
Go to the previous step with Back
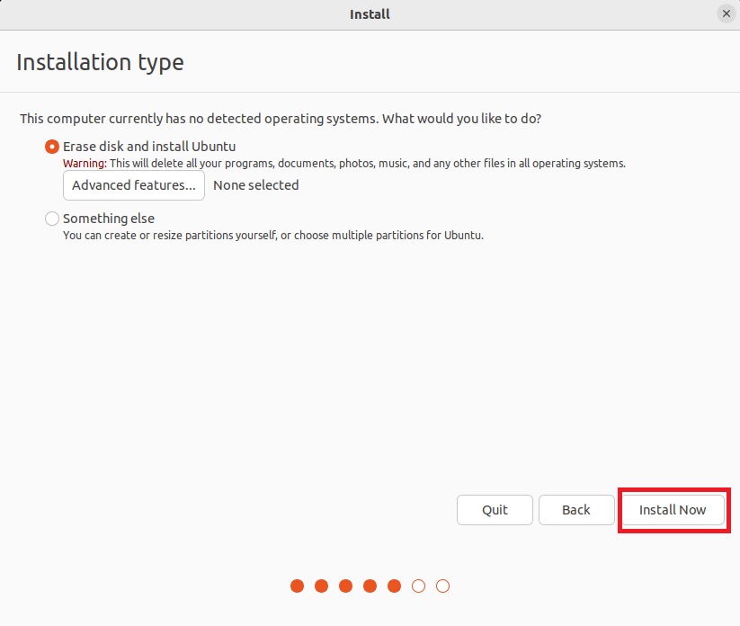575,510
